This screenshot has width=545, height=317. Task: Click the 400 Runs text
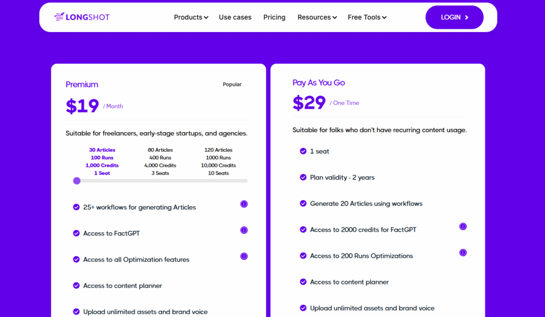pyautogui.click(x=160, y=158)
